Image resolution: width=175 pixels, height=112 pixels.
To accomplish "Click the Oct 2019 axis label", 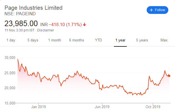I will pos(153,107).
